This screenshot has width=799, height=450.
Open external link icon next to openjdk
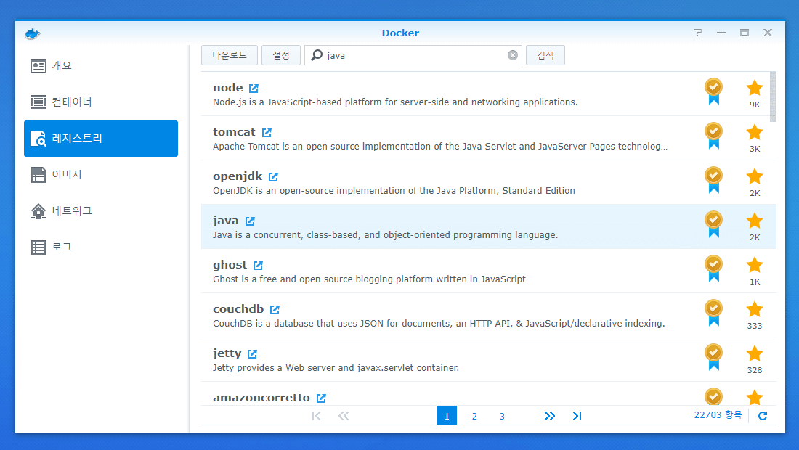(x=274, y=176)
